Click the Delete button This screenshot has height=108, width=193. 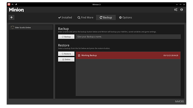click(66, 59)
